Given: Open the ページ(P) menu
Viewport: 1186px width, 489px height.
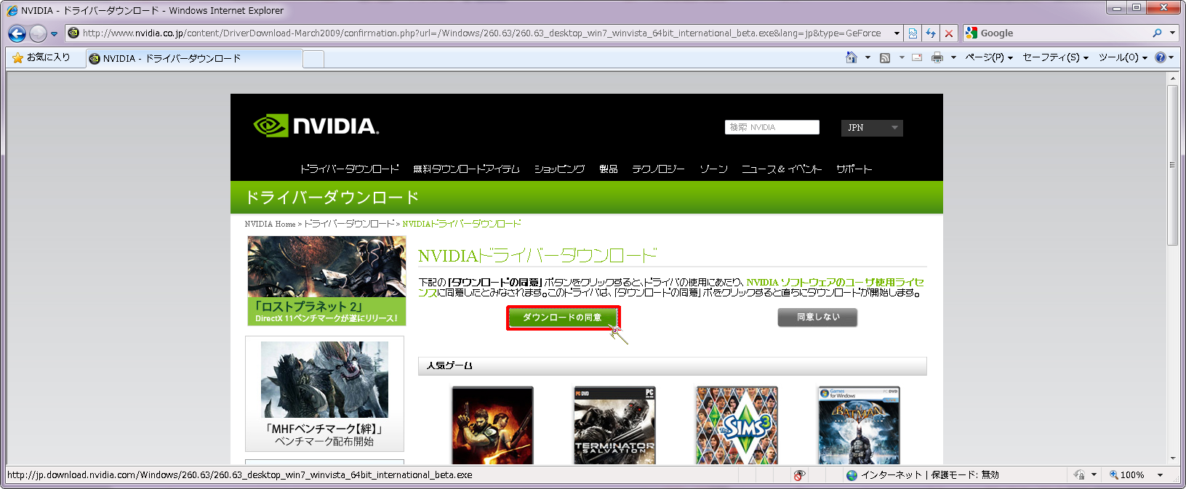Looking at the screenshot, I should (988, 57).
